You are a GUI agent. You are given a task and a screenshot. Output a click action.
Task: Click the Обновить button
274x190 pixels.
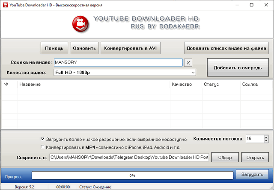pyautogui.click(x=84, y=48)
